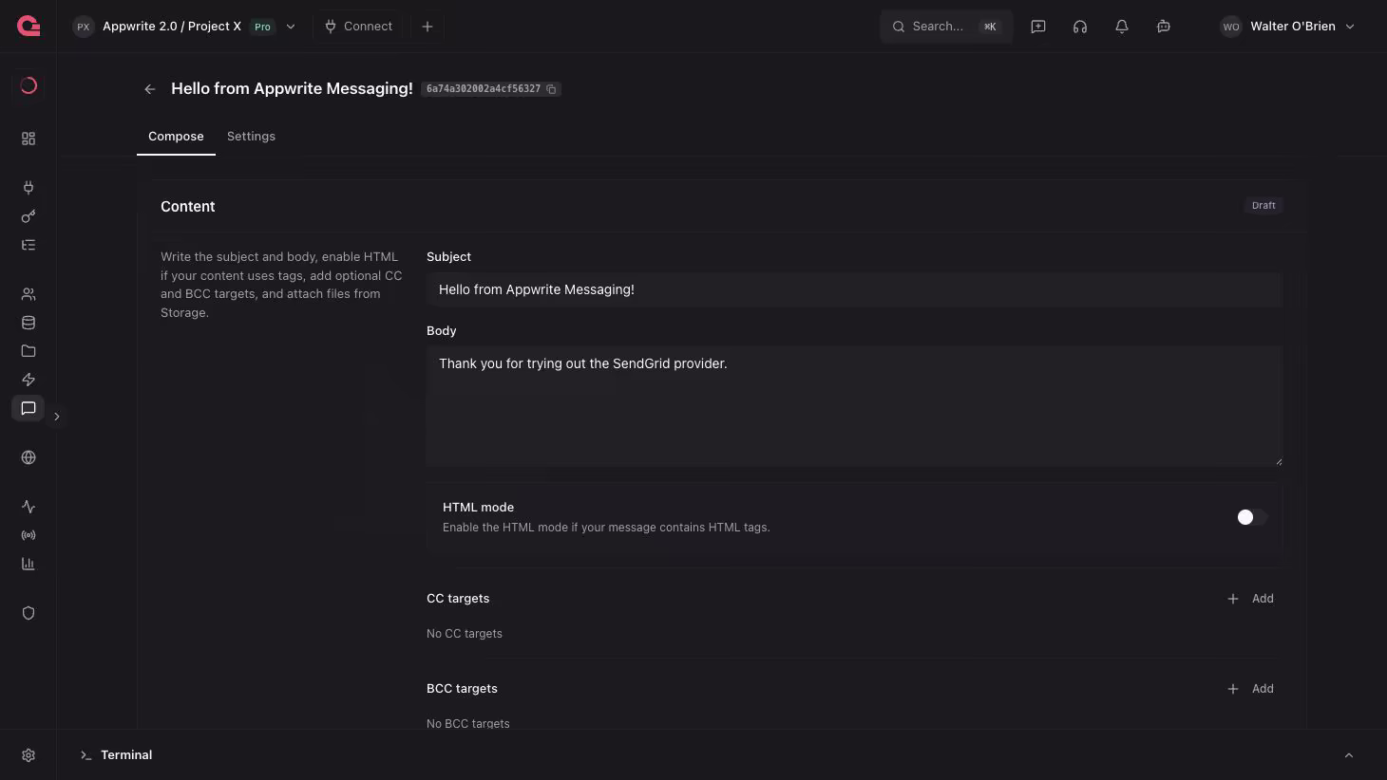
Task: Focus the Subject input field
Action: (x=854, y=289)
